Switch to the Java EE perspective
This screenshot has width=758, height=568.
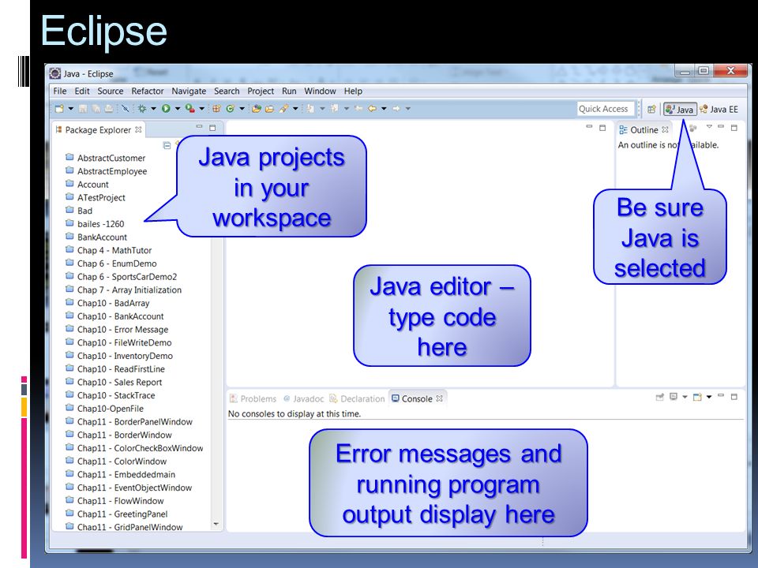click(x=719, y=109)
